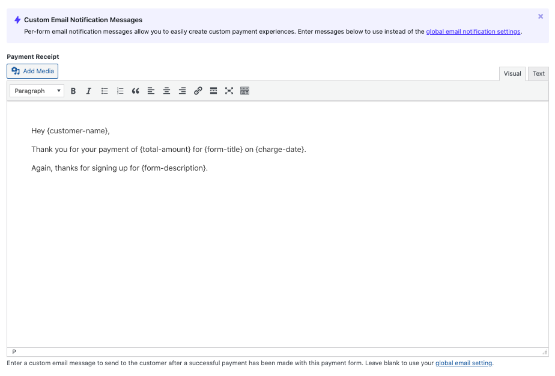Insert a numbered list
This screenshot has height=376, width=555.
[120, 91]
